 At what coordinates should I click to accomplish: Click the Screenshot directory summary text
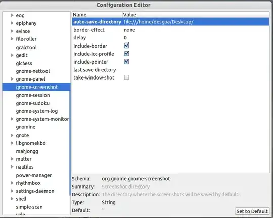click(x=125, y=187)
